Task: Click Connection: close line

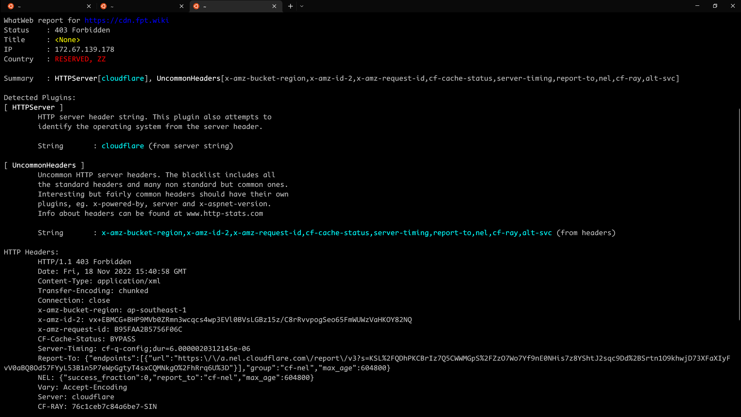Action: pyautogui.click(x=74, y=300)
